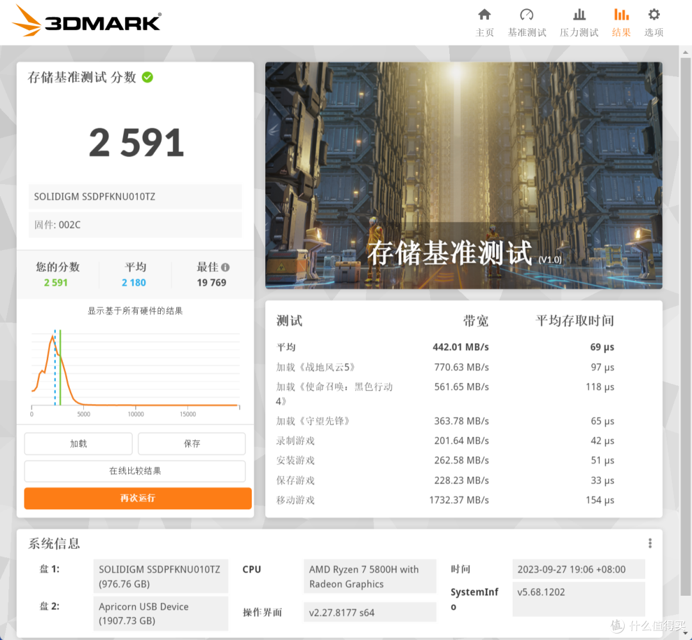Screen dimensions: 692x640
Task: Click the 移动游戏 test row
Action: (445, 500)
